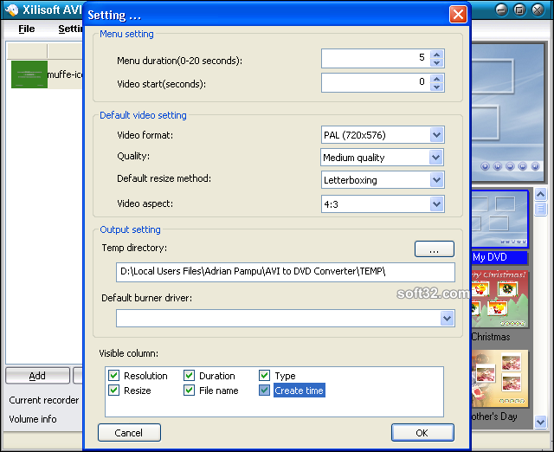Screen dimensions: 554x452
Task: Uncheck the Type column checkbox
Action: coord(264,375)
